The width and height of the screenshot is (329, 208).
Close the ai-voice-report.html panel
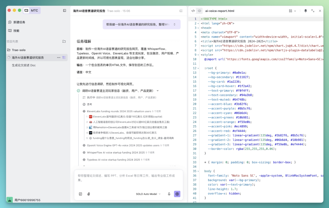pos(320,11)
